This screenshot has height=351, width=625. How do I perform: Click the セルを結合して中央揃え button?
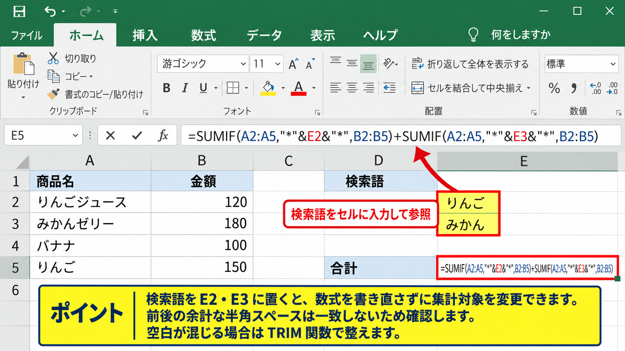[x=467, y=88]
